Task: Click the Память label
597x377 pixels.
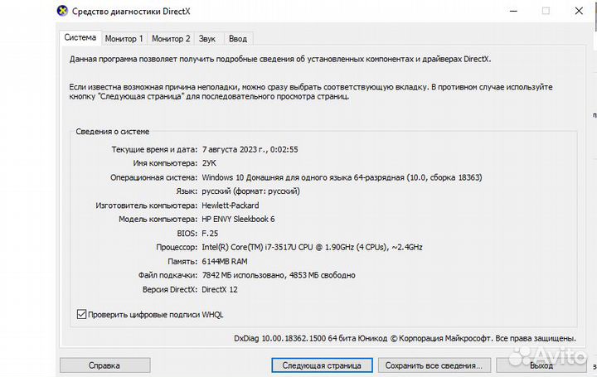Action: pos(182,261)
